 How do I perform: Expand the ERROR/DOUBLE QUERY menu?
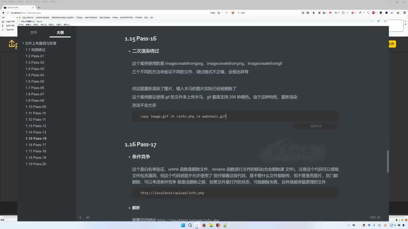[63, 17]
